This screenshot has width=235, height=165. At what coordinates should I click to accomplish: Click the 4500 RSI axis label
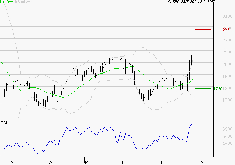[227, 144]
